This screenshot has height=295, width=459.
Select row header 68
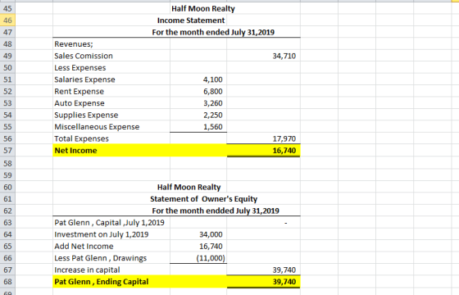(7, 282)
